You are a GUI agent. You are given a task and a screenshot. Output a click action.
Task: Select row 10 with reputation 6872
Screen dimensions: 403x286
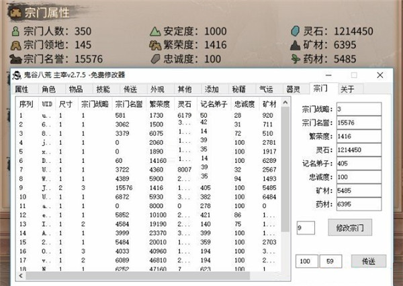coord(149,197)
